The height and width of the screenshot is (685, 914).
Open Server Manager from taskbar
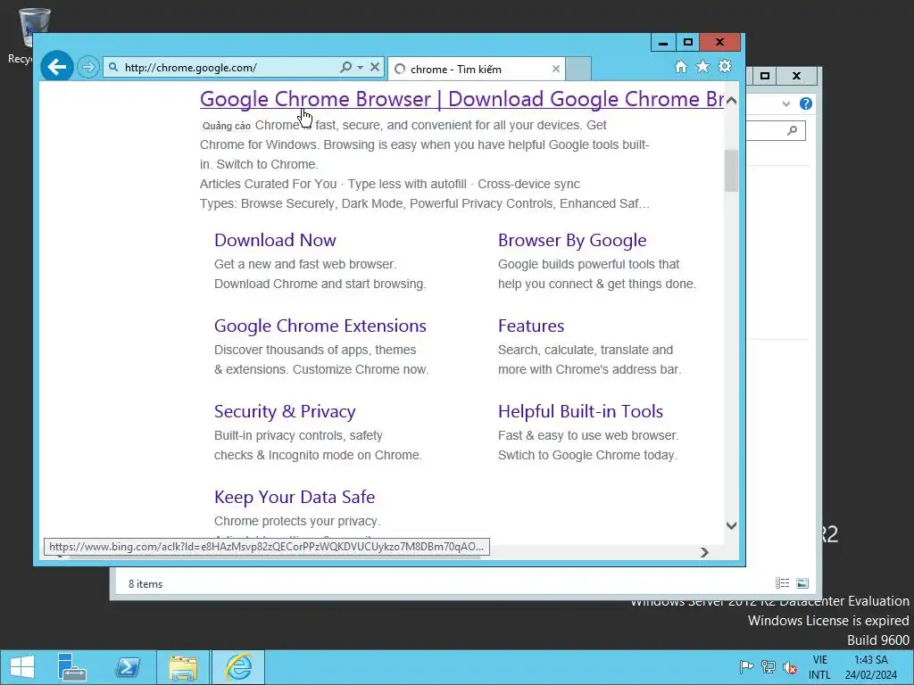click(72, 667)
